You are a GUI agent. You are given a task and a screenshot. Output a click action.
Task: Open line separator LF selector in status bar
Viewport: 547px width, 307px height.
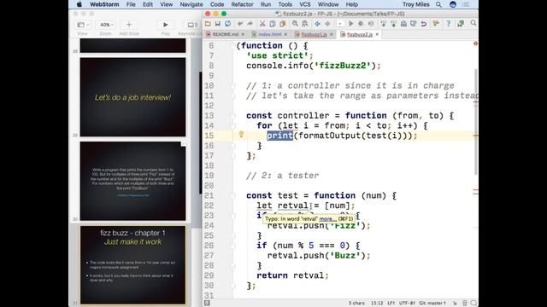391,304
